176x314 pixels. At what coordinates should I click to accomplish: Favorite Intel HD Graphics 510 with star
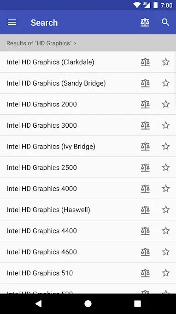coord(165,273)
